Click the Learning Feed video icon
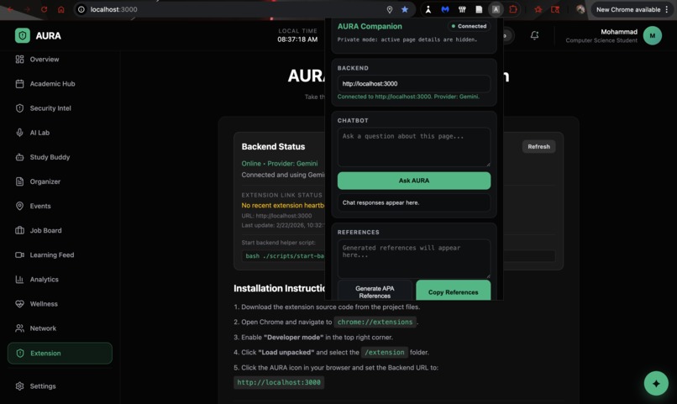677x404 pixels. pos(19,255)
